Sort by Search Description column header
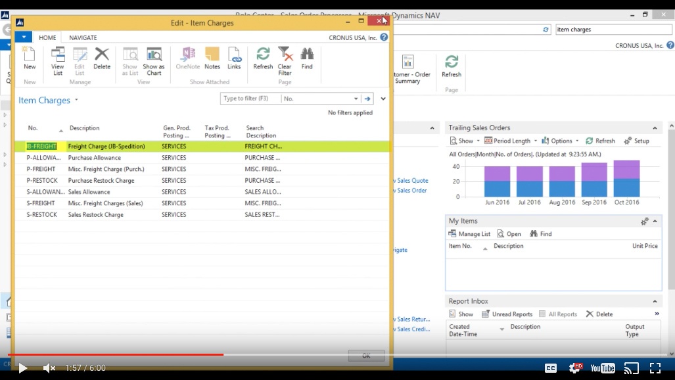The image size is (675, 380). tap(261, 131)
